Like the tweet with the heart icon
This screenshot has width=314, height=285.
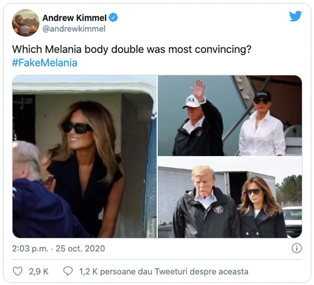coord(18,271)
